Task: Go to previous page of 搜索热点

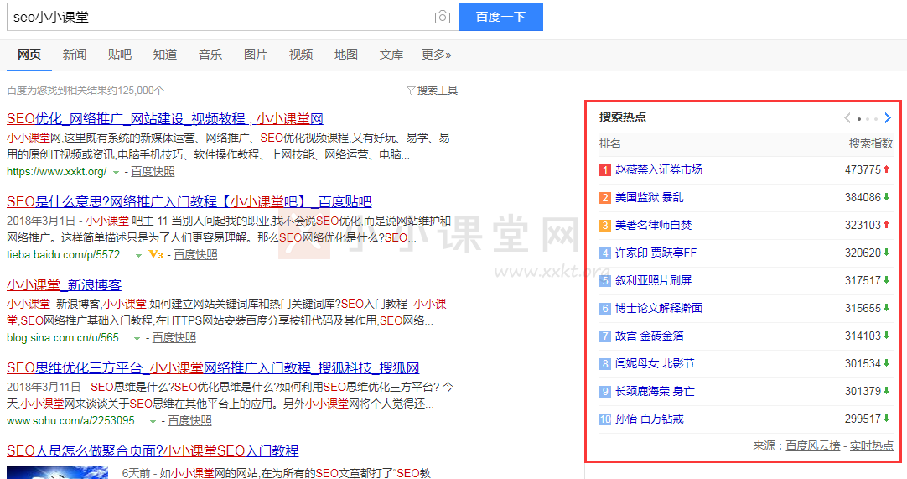Action: pyautogui.click(x=847, y=118)
